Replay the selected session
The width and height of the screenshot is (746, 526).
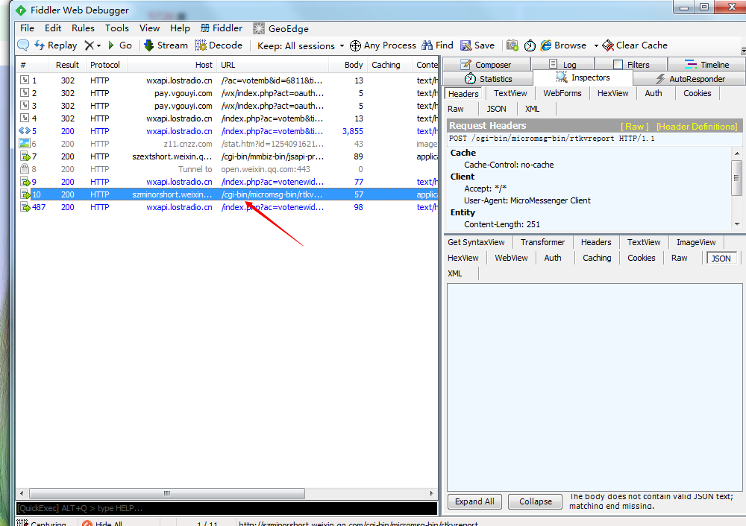click(x=56, y=45)
